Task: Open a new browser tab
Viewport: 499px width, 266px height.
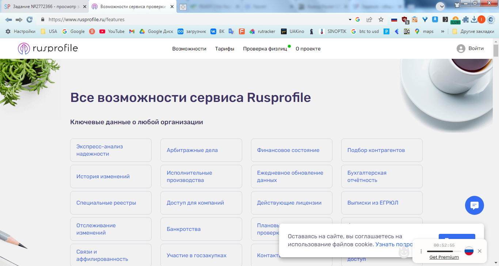Action: click(183, 7)
